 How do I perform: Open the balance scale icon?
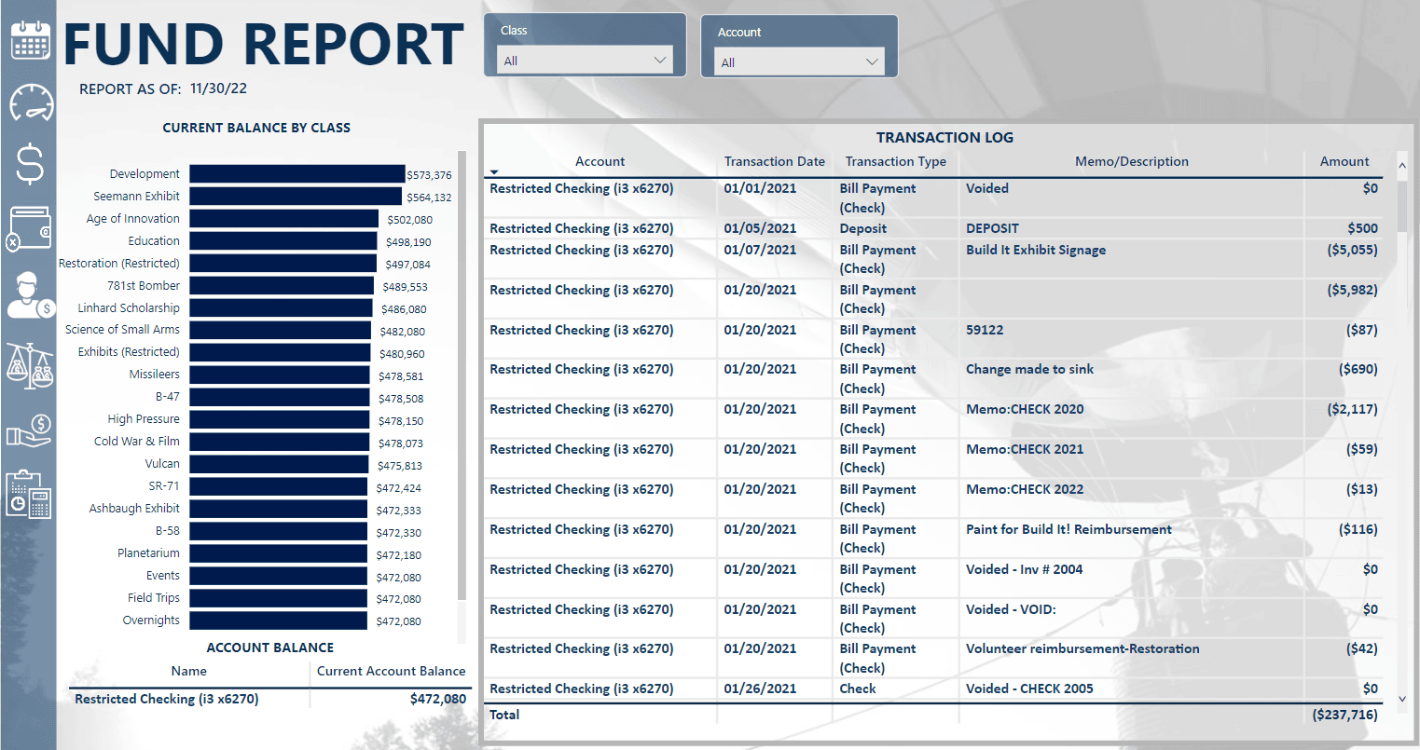point(30,364)
